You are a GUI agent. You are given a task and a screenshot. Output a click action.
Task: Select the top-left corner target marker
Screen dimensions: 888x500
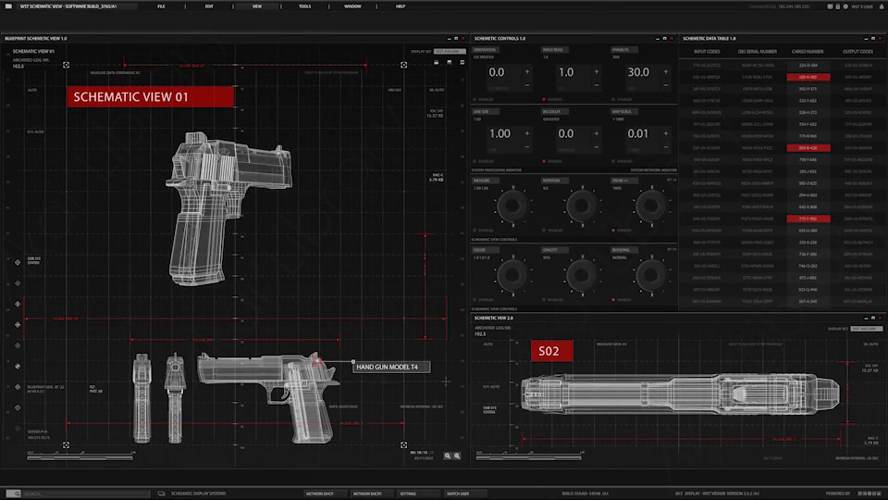click(x=67, y=65)
